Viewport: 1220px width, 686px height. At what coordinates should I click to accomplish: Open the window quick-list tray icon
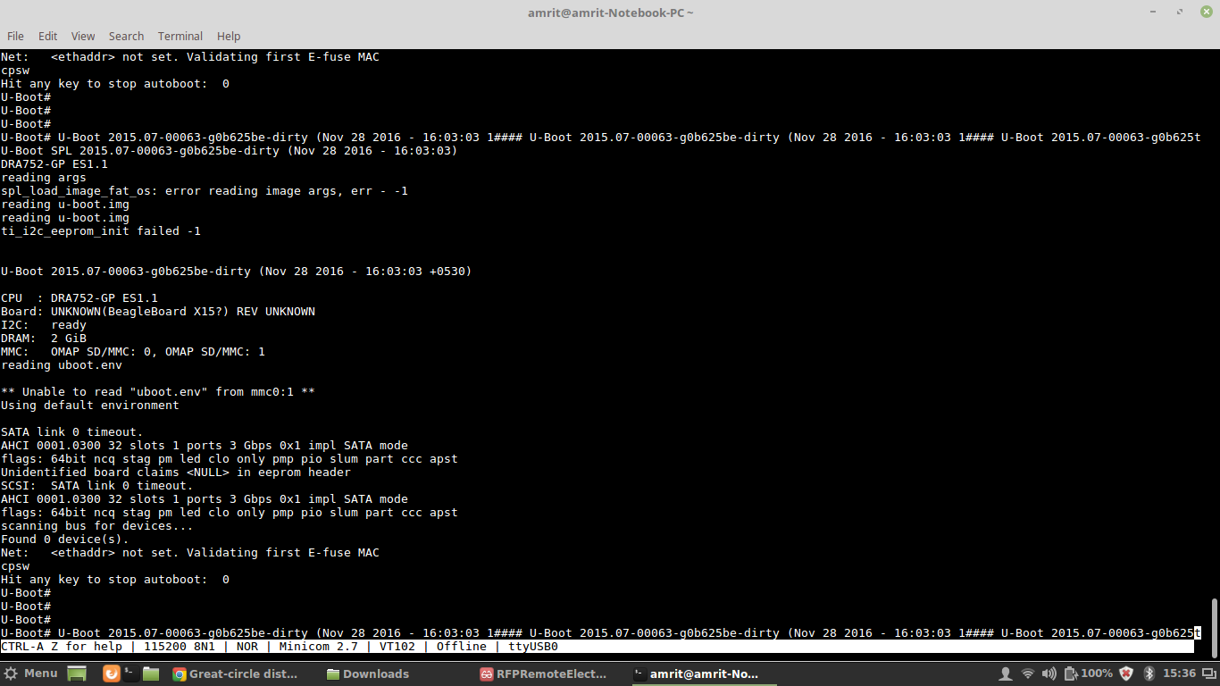pos(1209,673)
